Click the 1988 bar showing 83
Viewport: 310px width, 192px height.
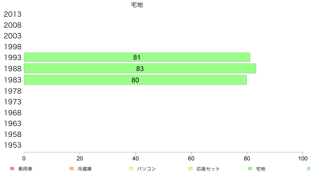tap(140, 68)
